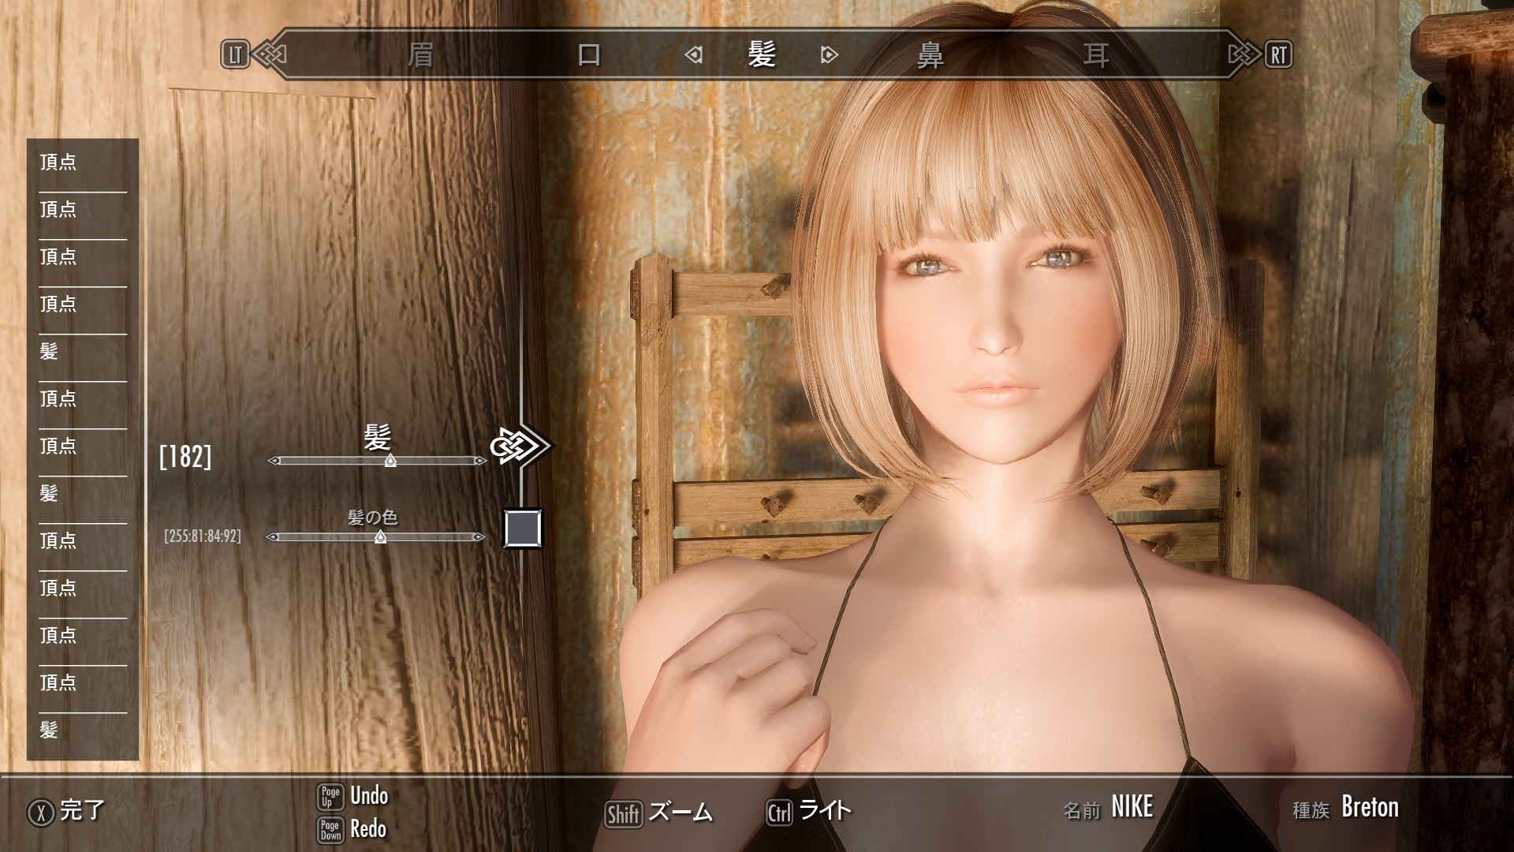1514x852 pixels.
Task: Switch to the 眉 (eyebrow) category tab
Action: coord(420,55)
